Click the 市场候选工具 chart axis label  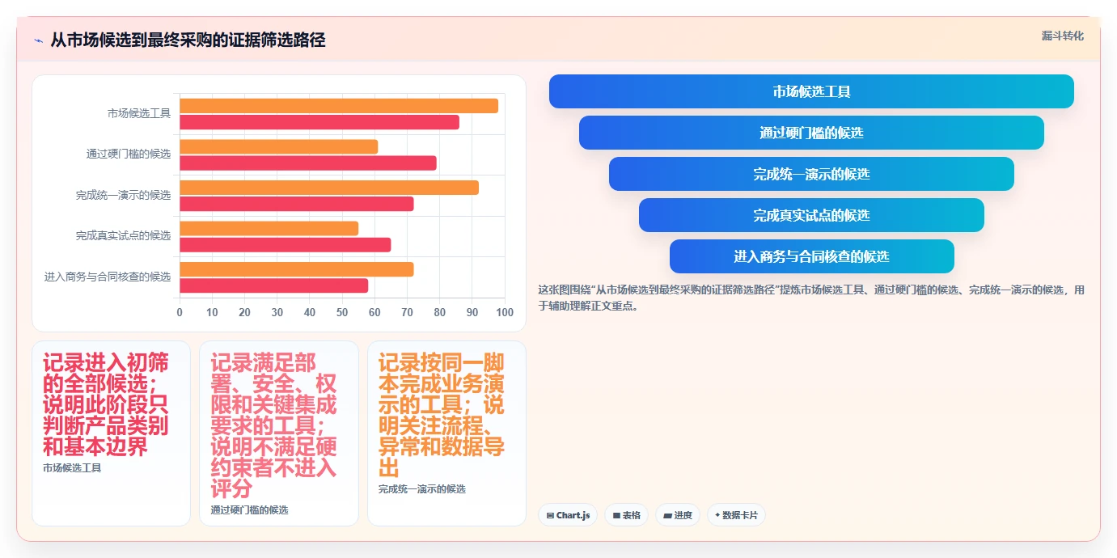point(139,113)
